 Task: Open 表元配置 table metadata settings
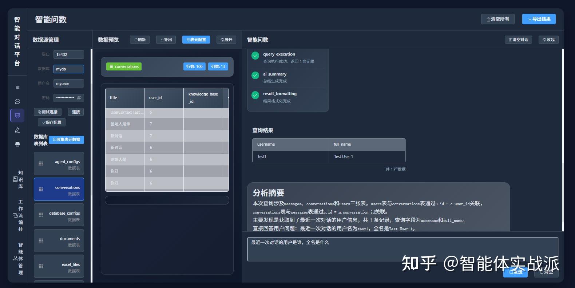pos(196,40)
